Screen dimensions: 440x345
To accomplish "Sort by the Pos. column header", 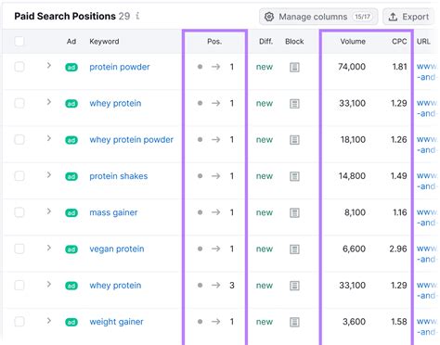I will coord(214,42).
